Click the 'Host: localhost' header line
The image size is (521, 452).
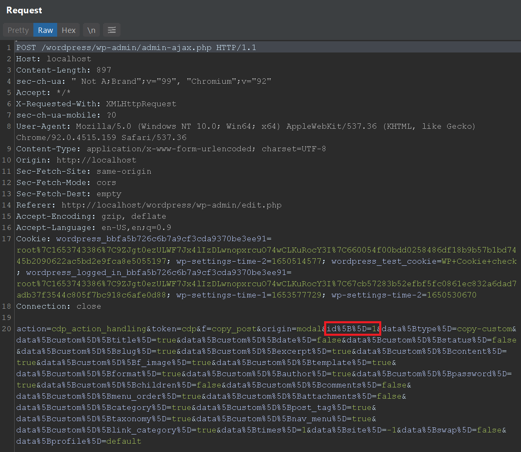click(x=53, y=59)
